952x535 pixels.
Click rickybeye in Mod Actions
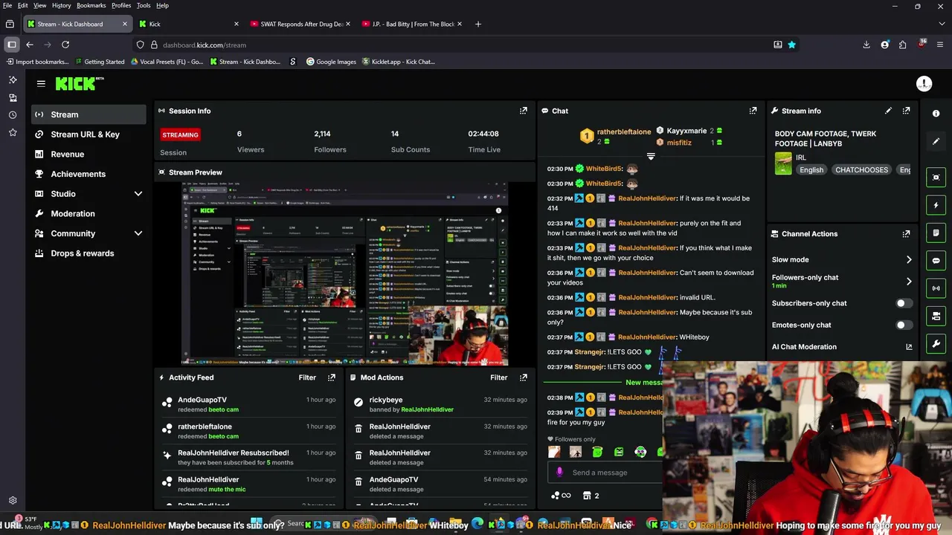coord(386,400)
